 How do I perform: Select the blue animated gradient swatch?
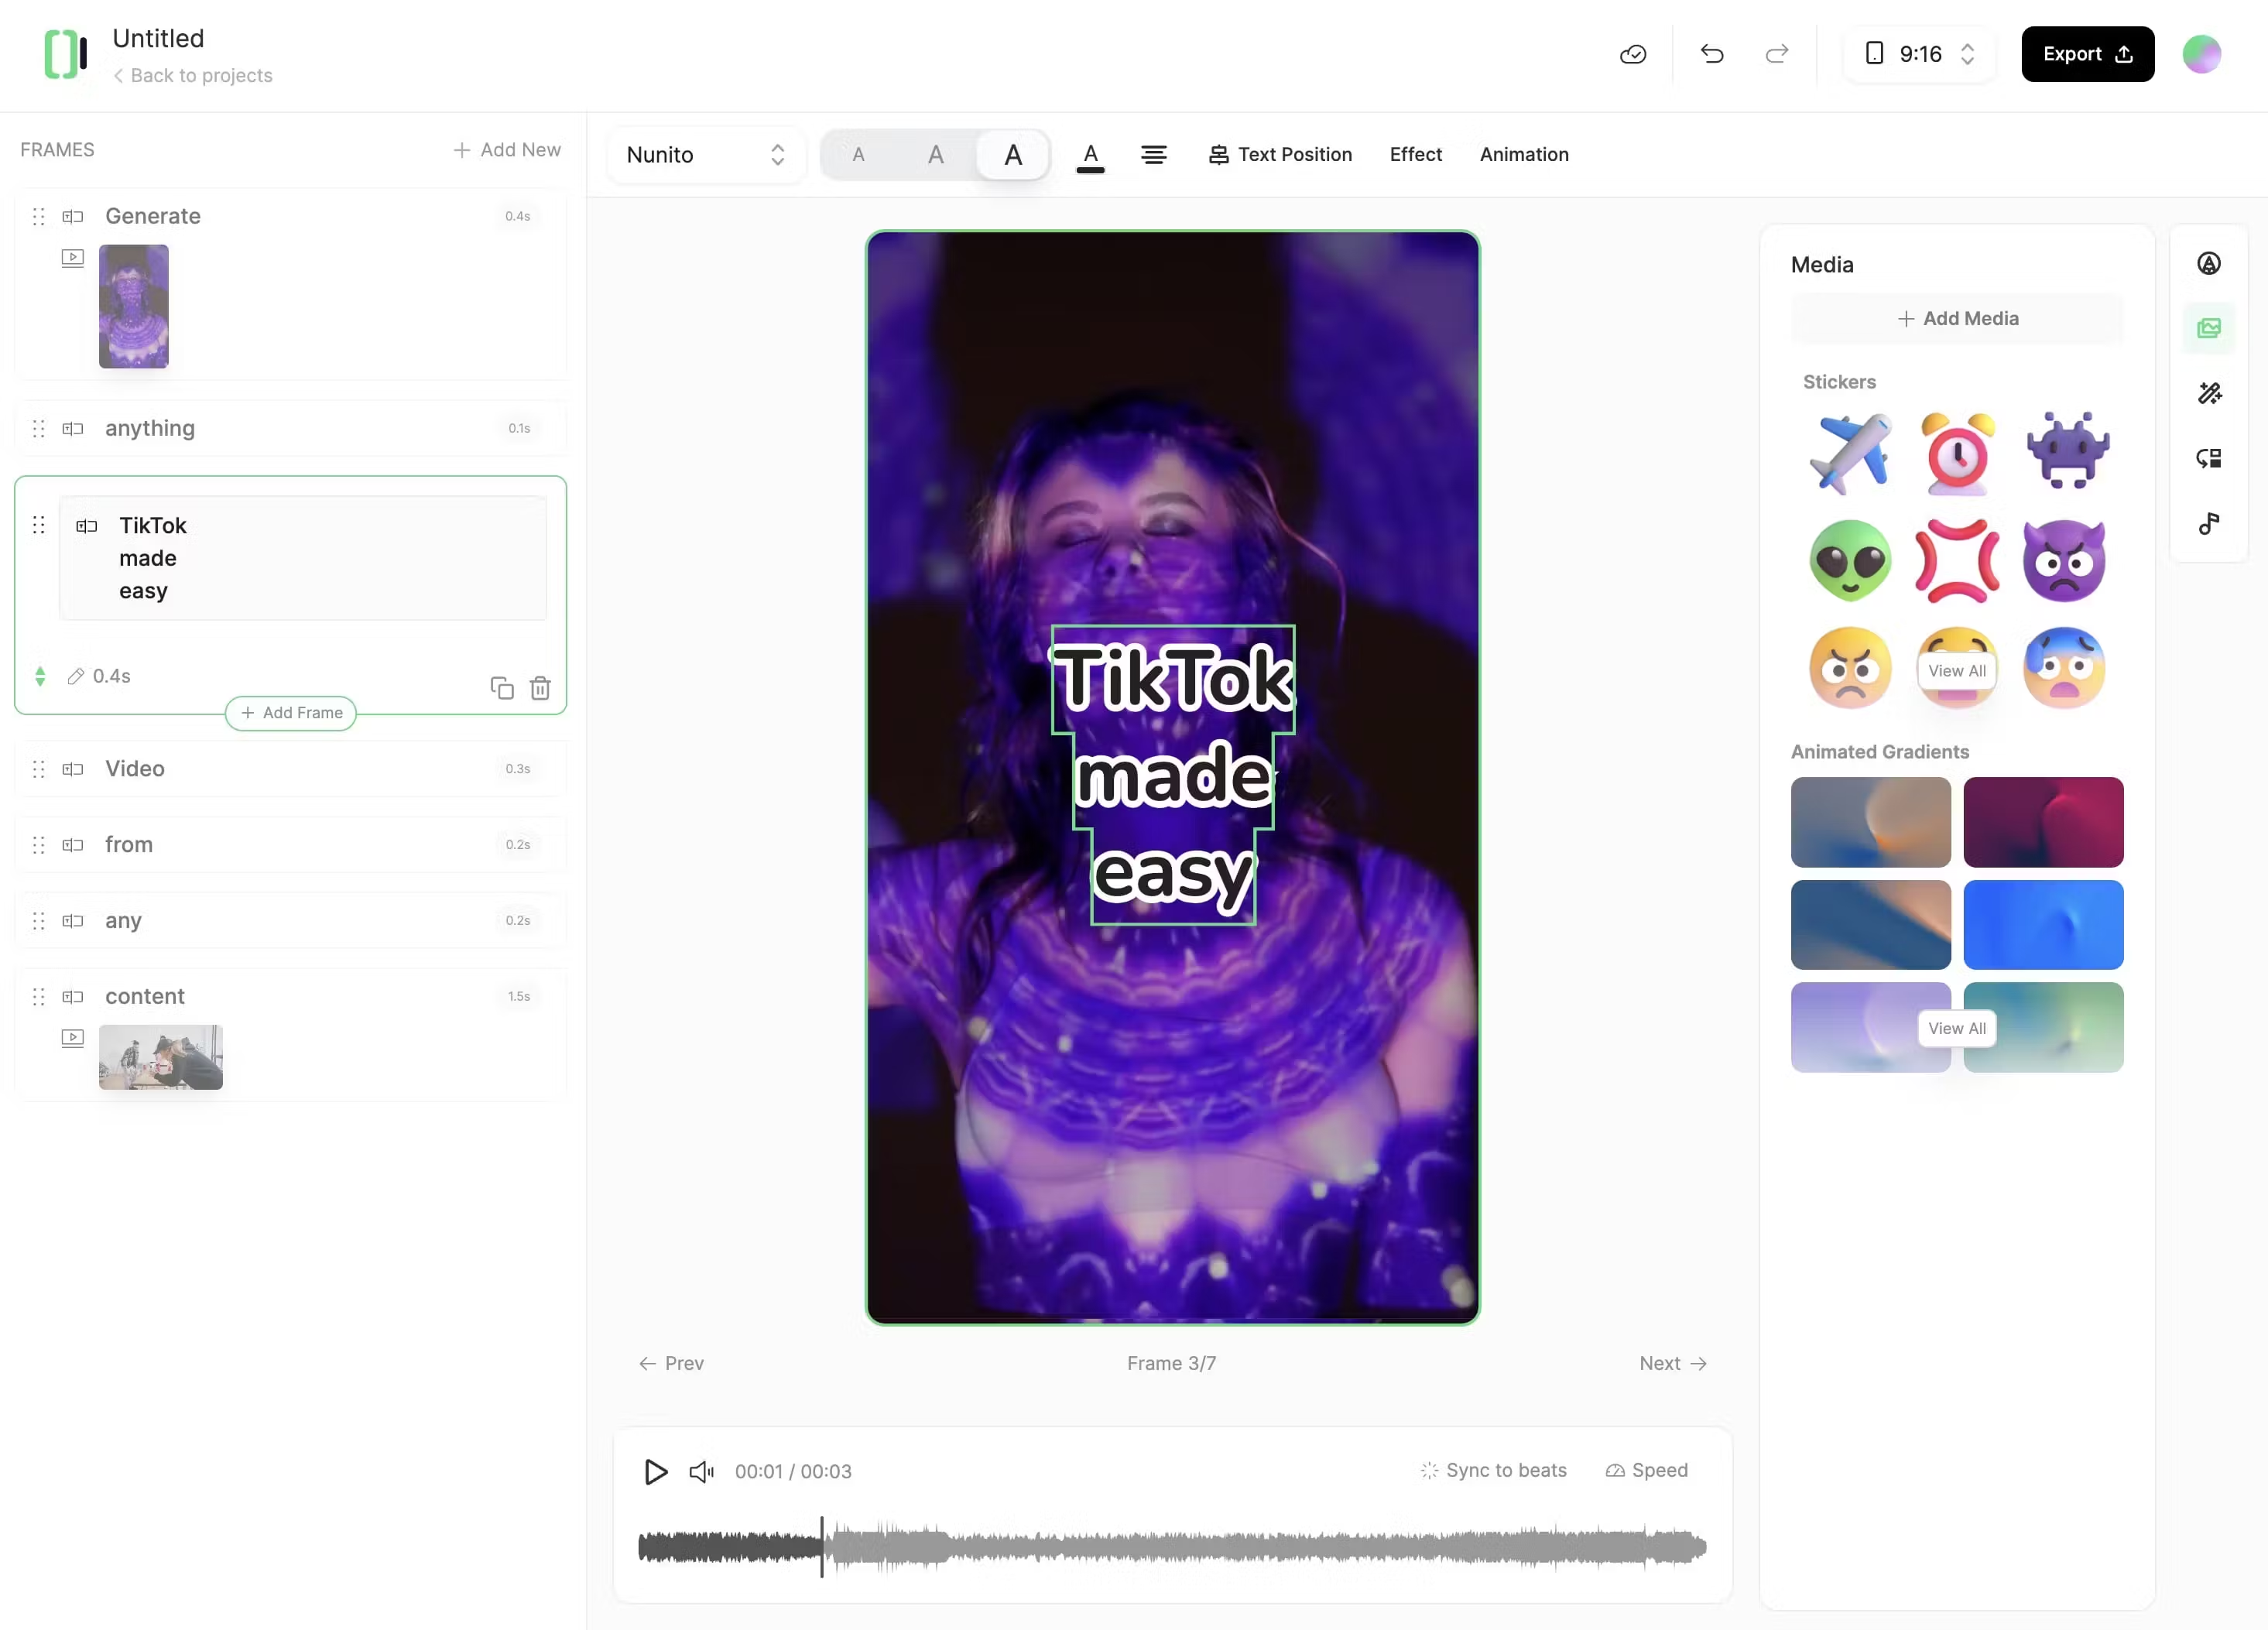tap(2043, 925)
